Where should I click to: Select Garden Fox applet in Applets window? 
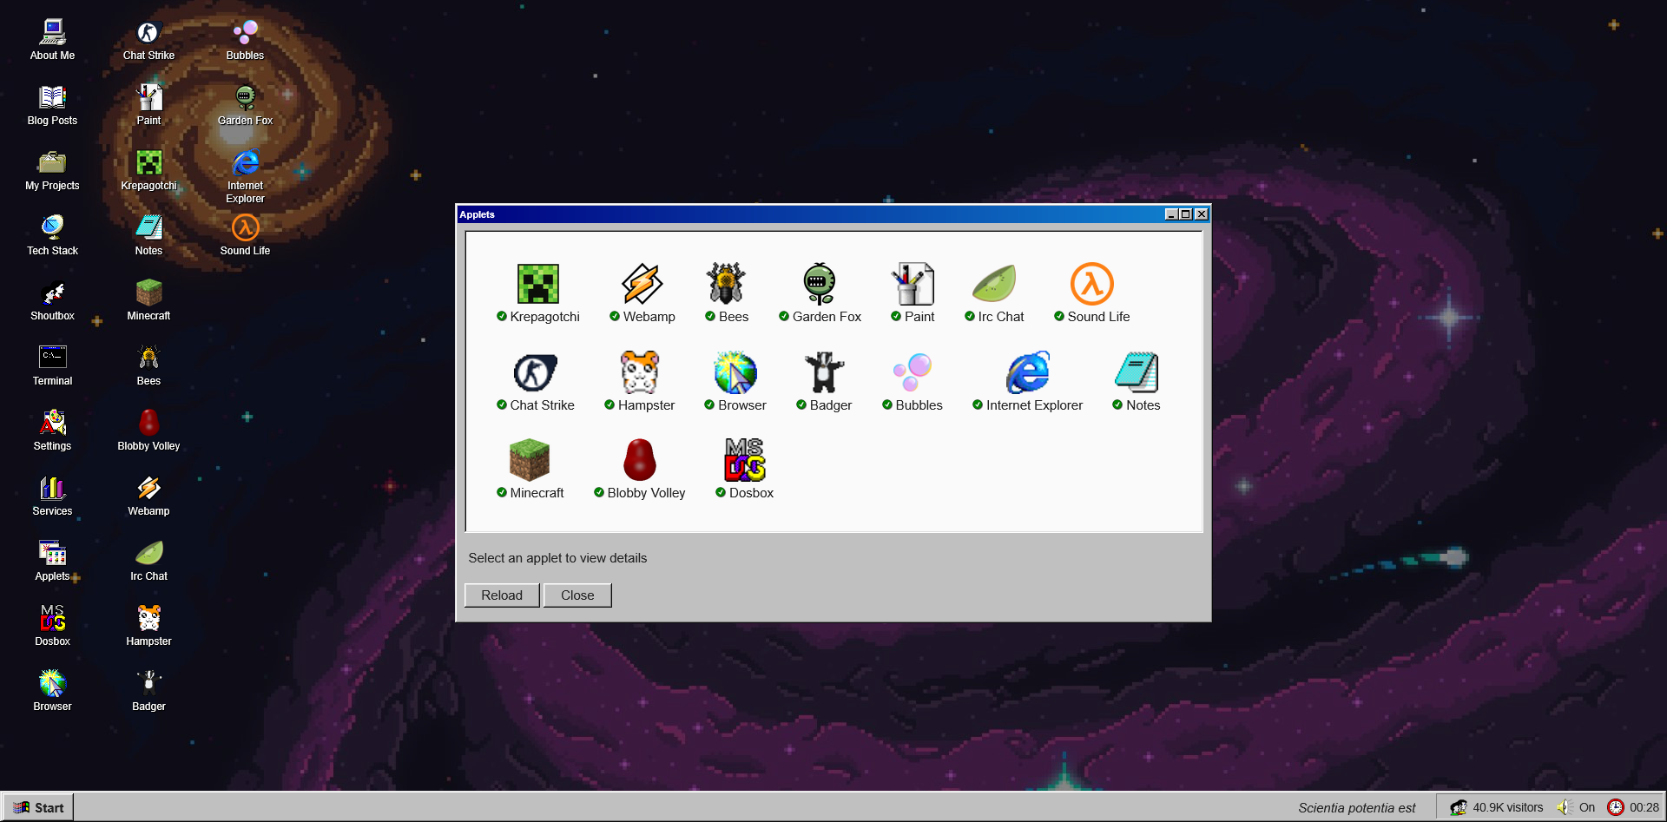(820, 293)
